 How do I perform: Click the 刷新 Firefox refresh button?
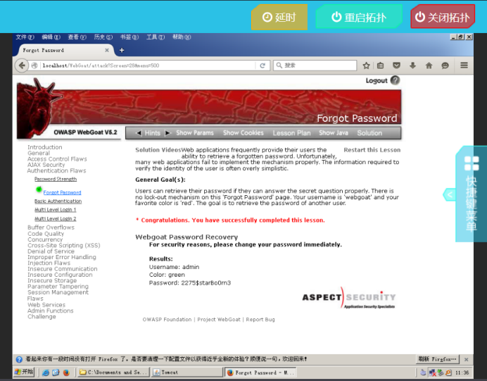[x=437, y=359]
